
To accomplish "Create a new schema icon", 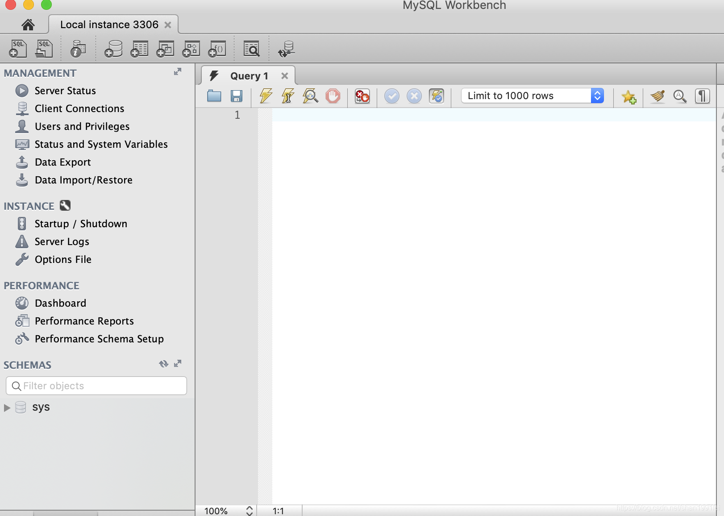I will tap(113, 49).
